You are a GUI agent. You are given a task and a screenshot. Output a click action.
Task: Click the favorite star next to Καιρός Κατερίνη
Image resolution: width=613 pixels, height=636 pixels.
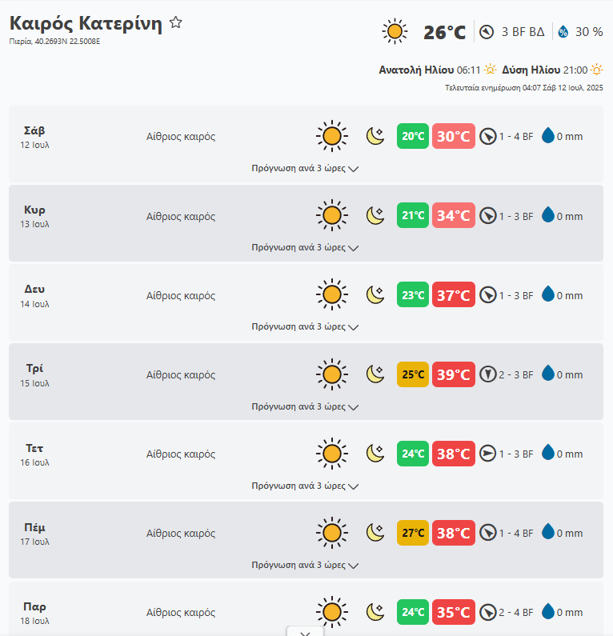click(x=176, y=23)
